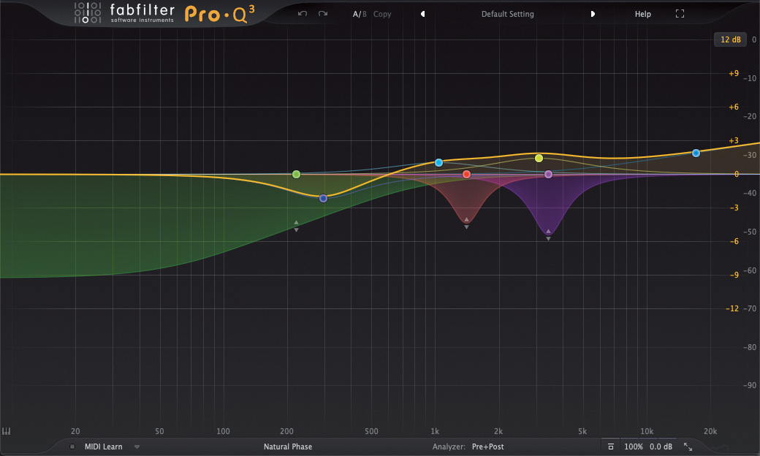The height and width of the screenshot is (456, 760).
Task: Click the output options icon left of 100%
Action: tap(611, 446)
